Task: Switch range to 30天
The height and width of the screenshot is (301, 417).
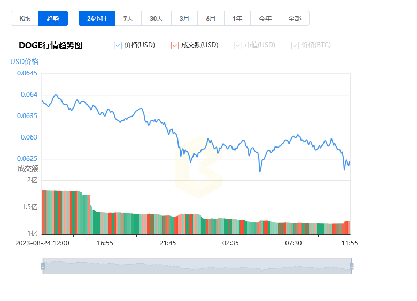Action: tap(156, 18)
